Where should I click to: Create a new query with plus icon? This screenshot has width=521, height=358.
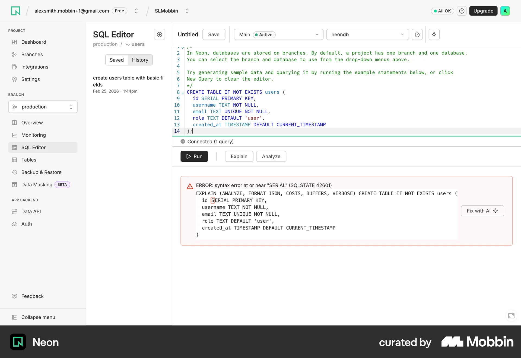(x=160, y=34)
